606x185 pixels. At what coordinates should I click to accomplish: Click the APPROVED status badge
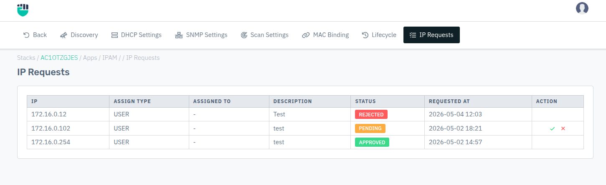click(x=372, y=142)
